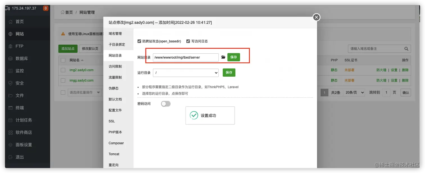
Task: Click the database icon next to 数据库
Action: pos(11,59)
